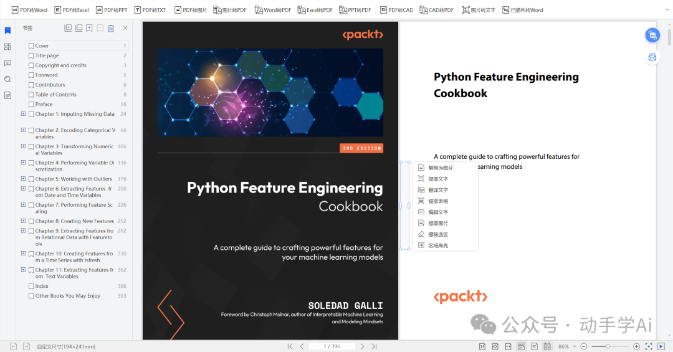This screenshot has height=352, width=673.
Task: Expand Chapter 10 tsfresh bookmark node
Action: coord(23,254)
